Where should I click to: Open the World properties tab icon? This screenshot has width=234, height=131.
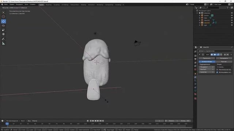pyautogui.click(x=195, y=70)
